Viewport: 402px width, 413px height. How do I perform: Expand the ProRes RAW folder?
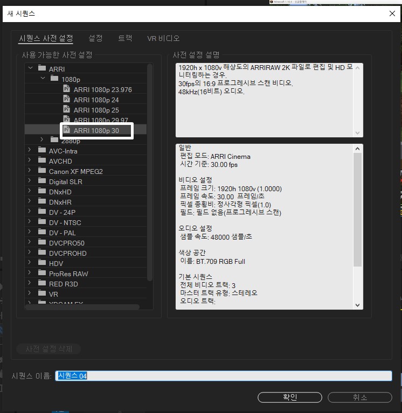[x=29, y=272]
